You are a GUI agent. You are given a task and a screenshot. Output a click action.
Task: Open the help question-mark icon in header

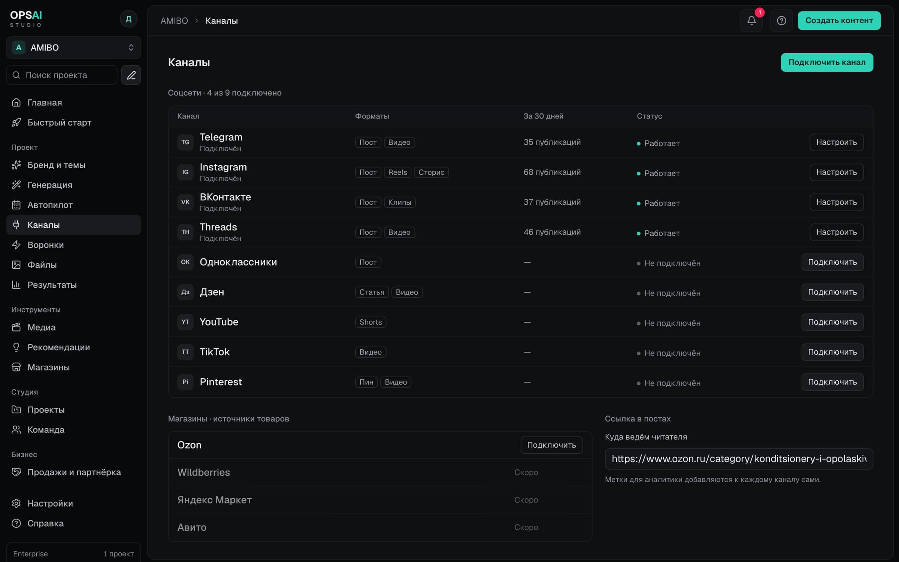(781, 21)
